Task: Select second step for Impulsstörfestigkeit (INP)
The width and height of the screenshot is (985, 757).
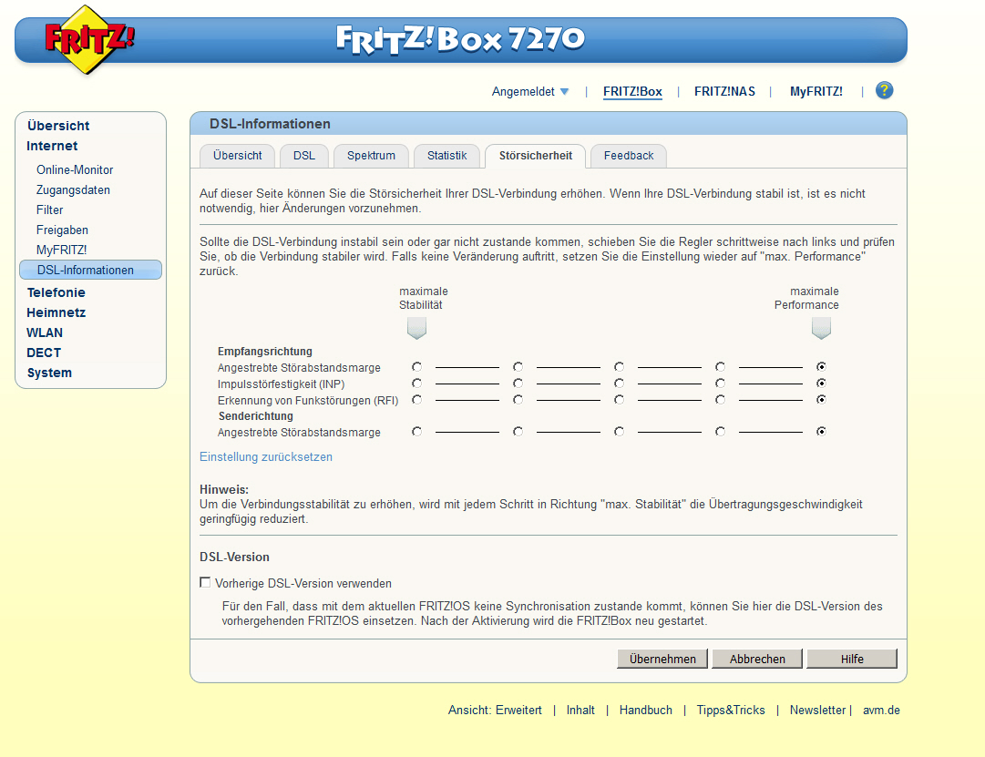Action: (518, 384)
